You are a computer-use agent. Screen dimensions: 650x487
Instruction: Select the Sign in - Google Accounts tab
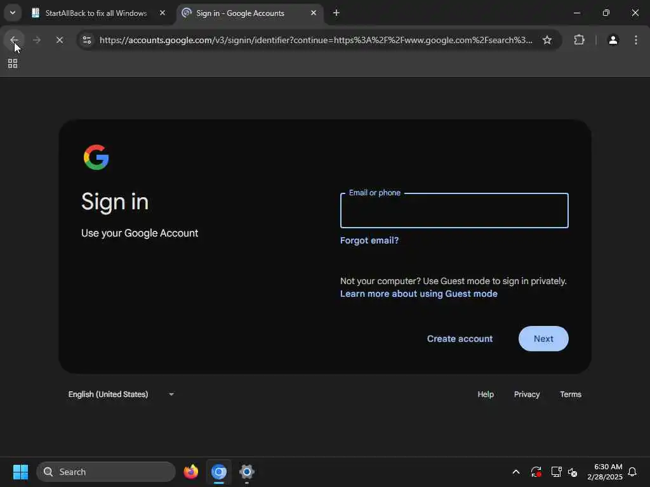(241, 13)
